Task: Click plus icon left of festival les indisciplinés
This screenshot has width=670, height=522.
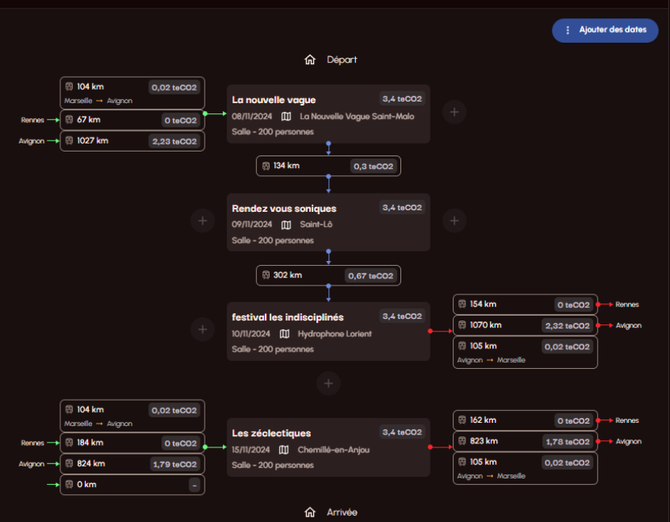Action: pyautogui.click(x=202, y=329)
